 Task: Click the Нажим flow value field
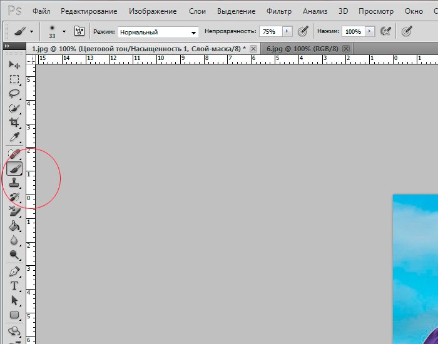tap(352, 31)
